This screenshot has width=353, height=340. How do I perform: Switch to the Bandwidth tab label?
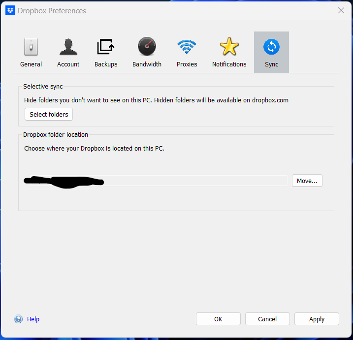[147, 64]
